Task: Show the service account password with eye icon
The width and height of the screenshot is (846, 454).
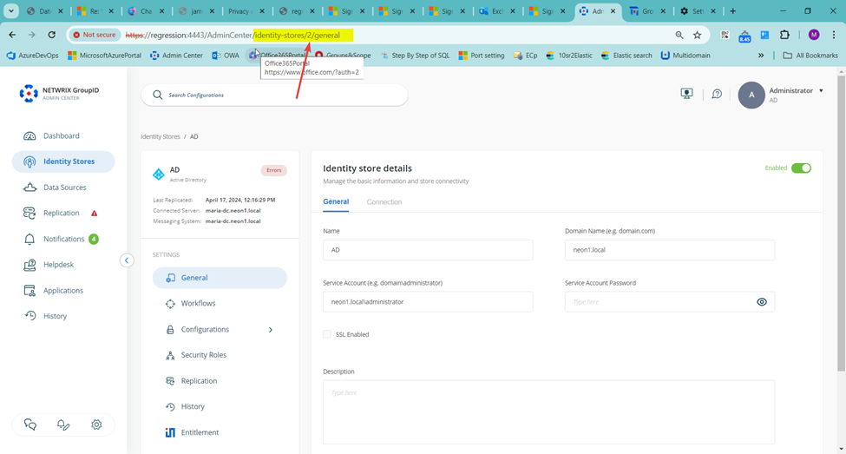Action: [762, 302]
